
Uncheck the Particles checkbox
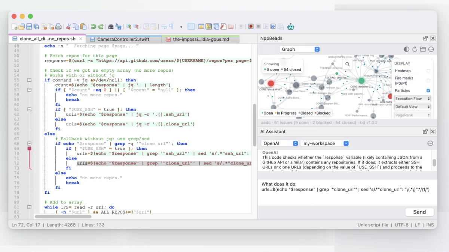tap(428, 91)
